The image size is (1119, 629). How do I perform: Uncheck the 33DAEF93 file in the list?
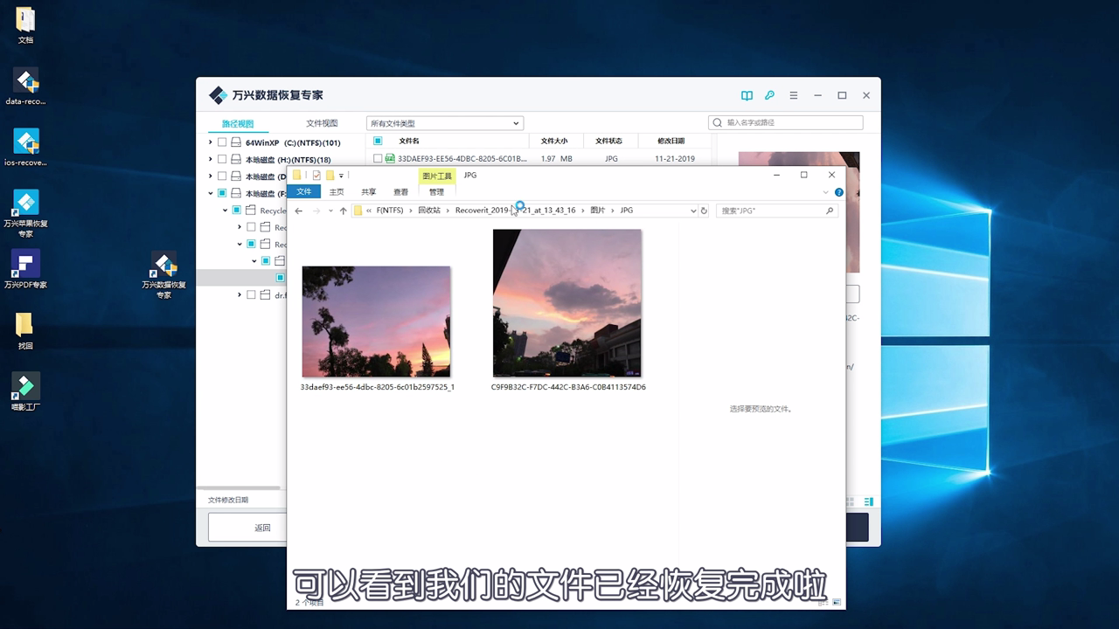[378, 158]
